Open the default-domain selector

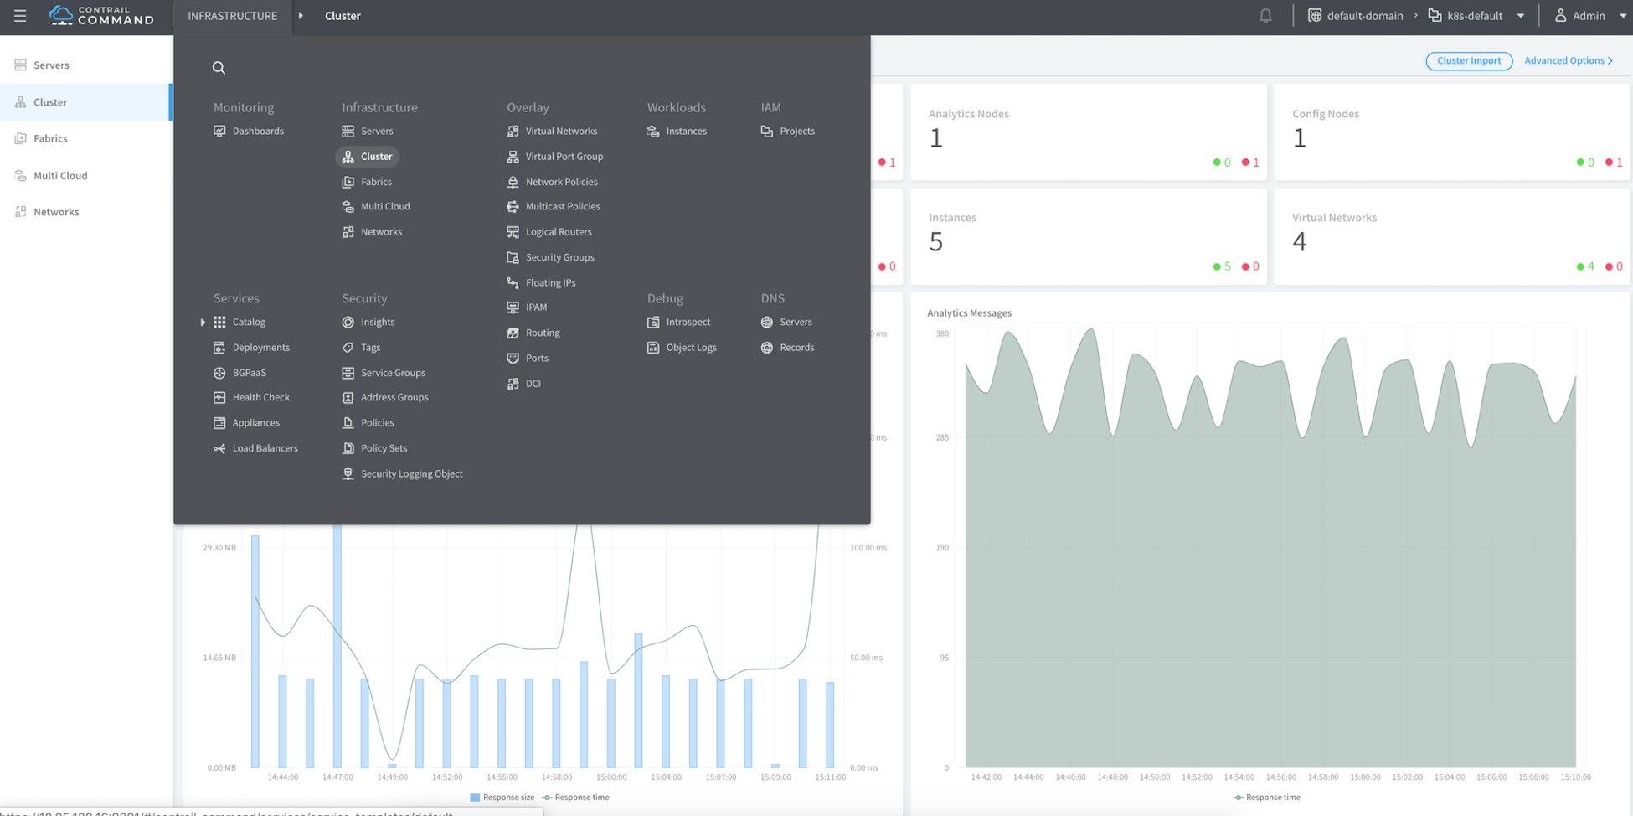coord(1356,16)
